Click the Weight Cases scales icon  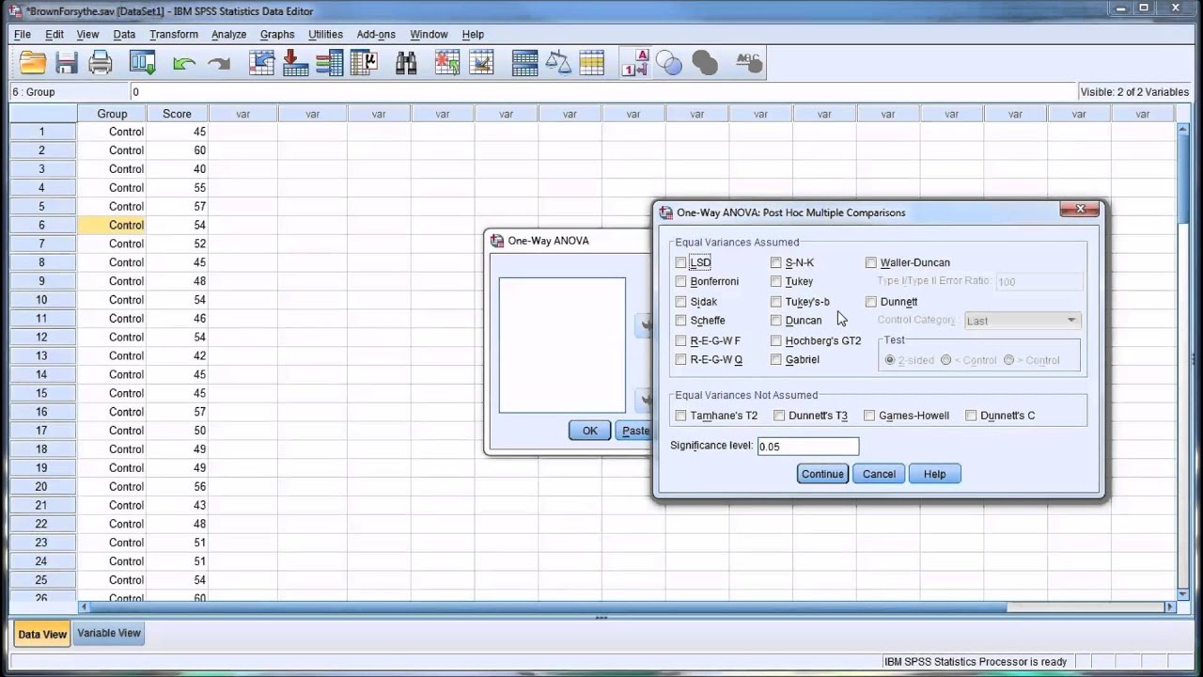(x=558, y=63)
